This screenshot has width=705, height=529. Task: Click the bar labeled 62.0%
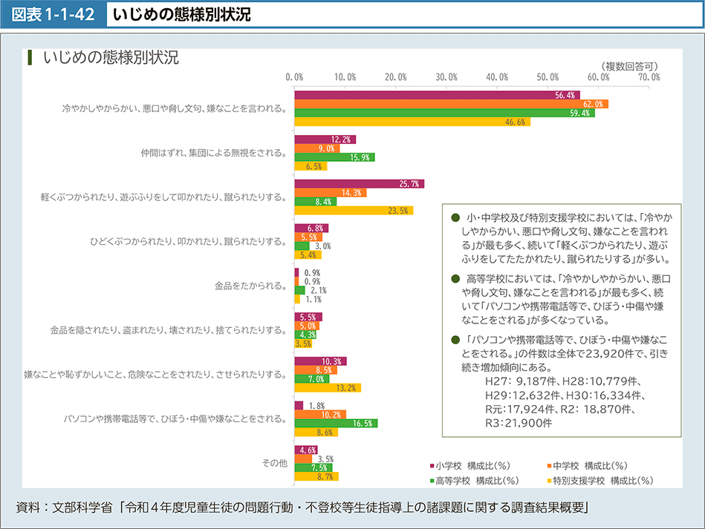(451, 104)
